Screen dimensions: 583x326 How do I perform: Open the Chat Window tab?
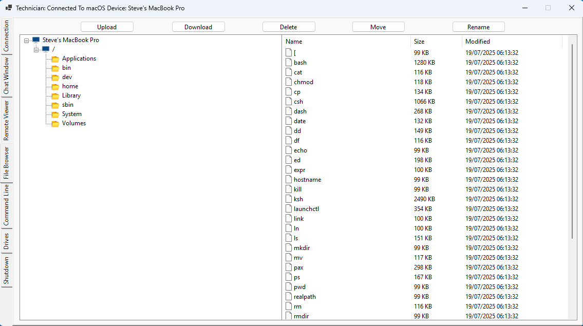(6, 76)
